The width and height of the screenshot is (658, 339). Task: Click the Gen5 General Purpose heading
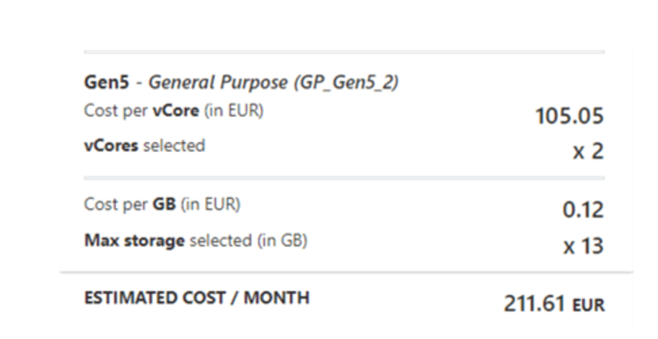(x=241, y=82)
